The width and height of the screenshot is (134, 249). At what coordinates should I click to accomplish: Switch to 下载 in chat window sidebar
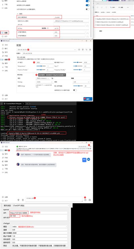click(x=5, y=169)
